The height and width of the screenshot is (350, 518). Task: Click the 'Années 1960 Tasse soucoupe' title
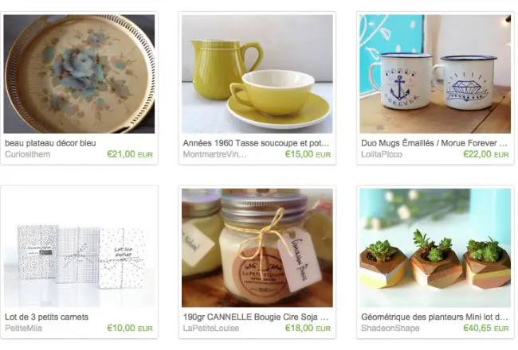point(256,143)
